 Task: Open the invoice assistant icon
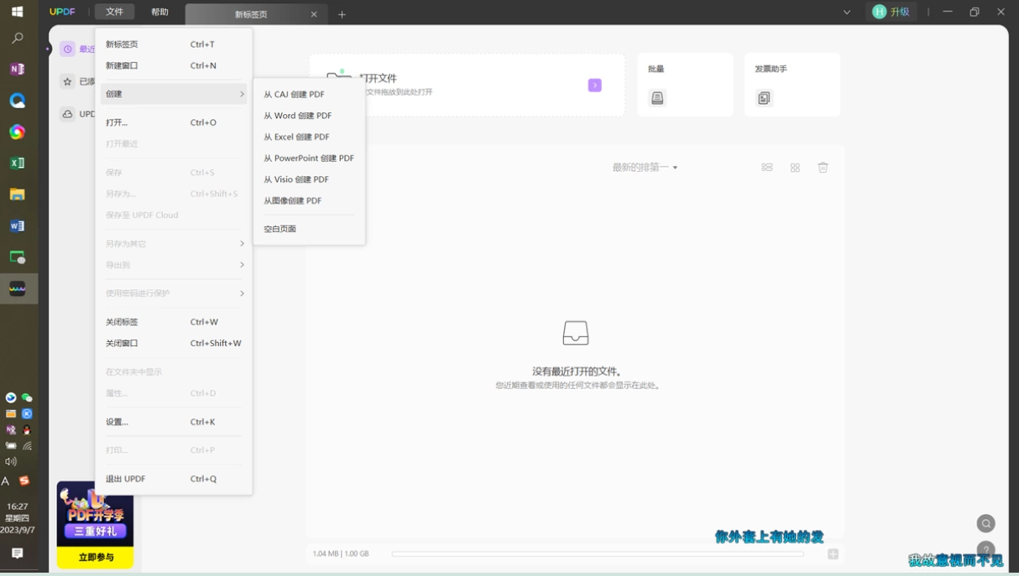(764, 98)
